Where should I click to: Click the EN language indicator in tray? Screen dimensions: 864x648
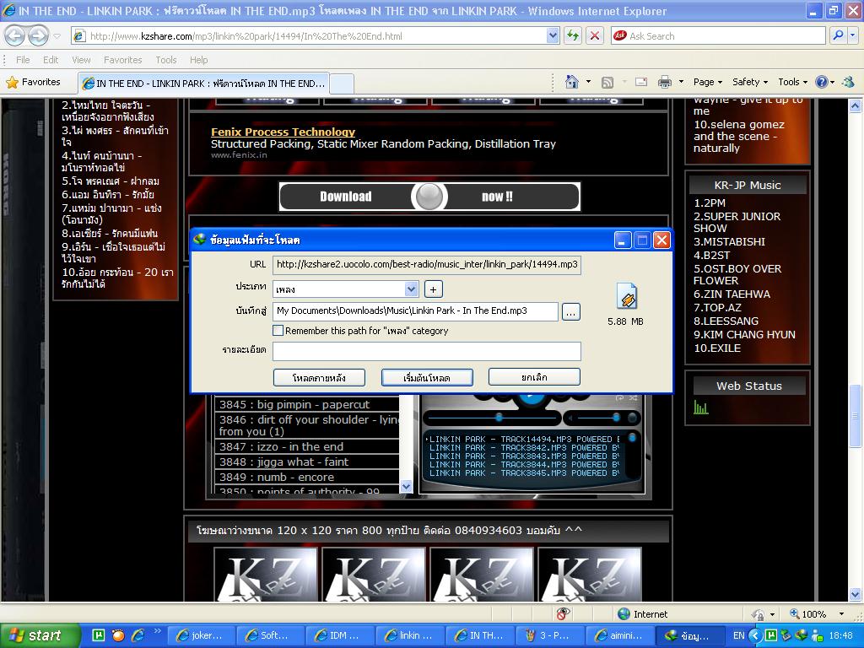point(739,635)
